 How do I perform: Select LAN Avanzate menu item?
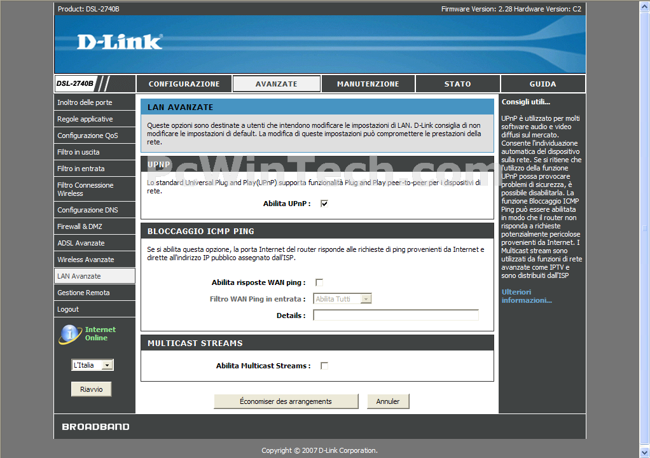coord(95,276)
